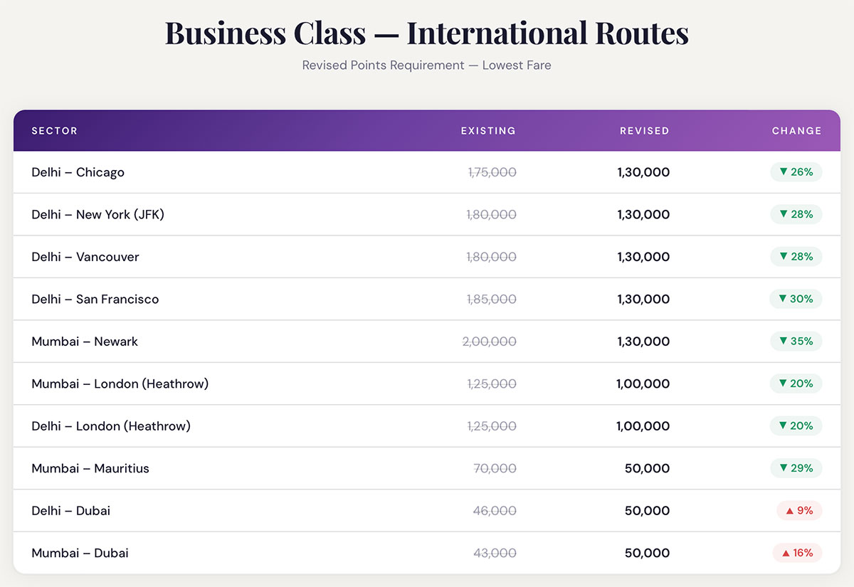Click the Revised Points Requirement subtitle

point(426,65)
